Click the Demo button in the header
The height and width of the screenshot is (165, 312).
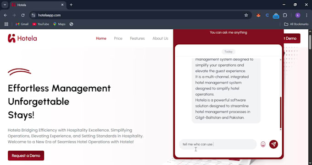click(292, 38)
